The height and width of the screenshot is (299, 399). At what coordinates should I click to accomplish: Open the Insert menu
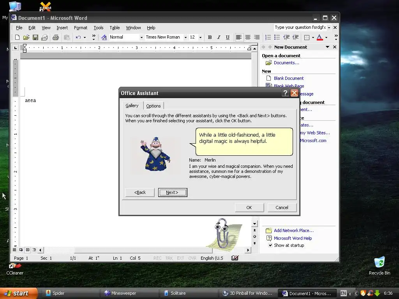click(62, 28)
